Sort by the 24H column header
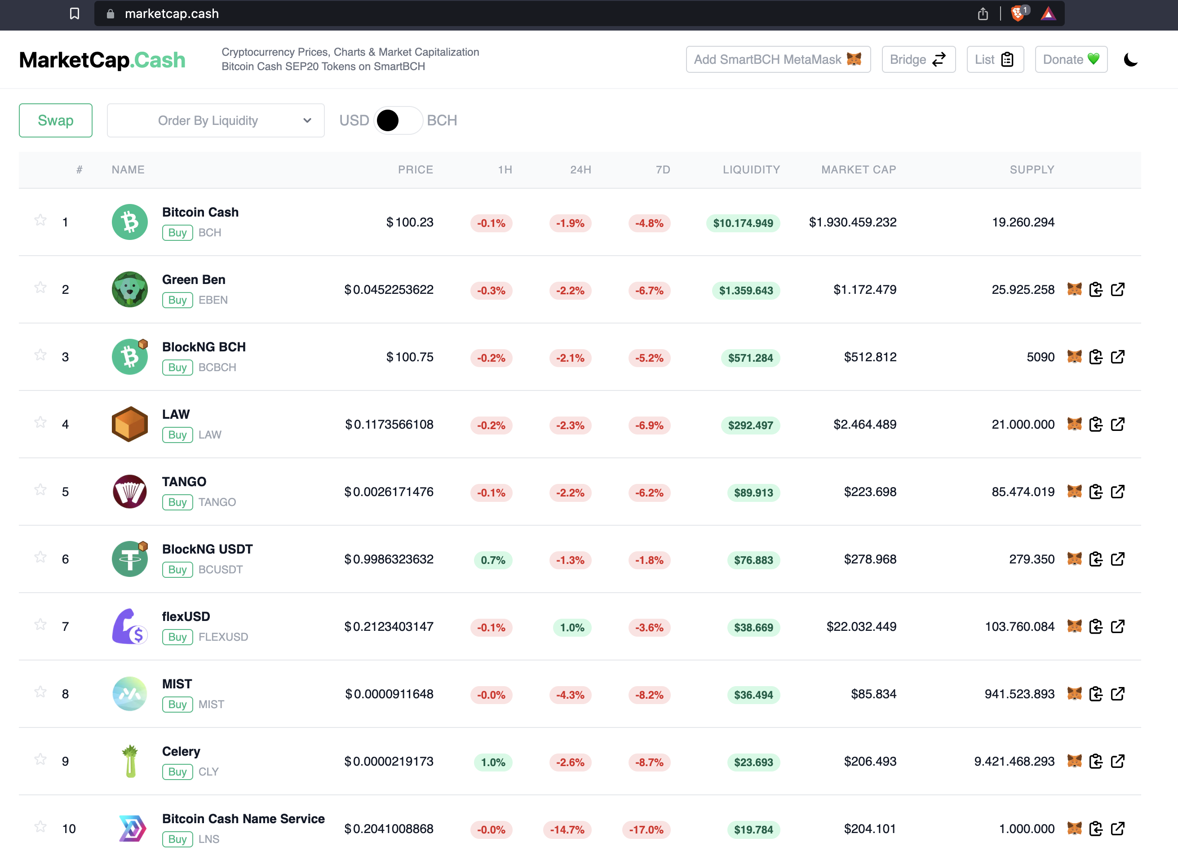This screenshot has height=860, width=1178. tap(580, 170)
